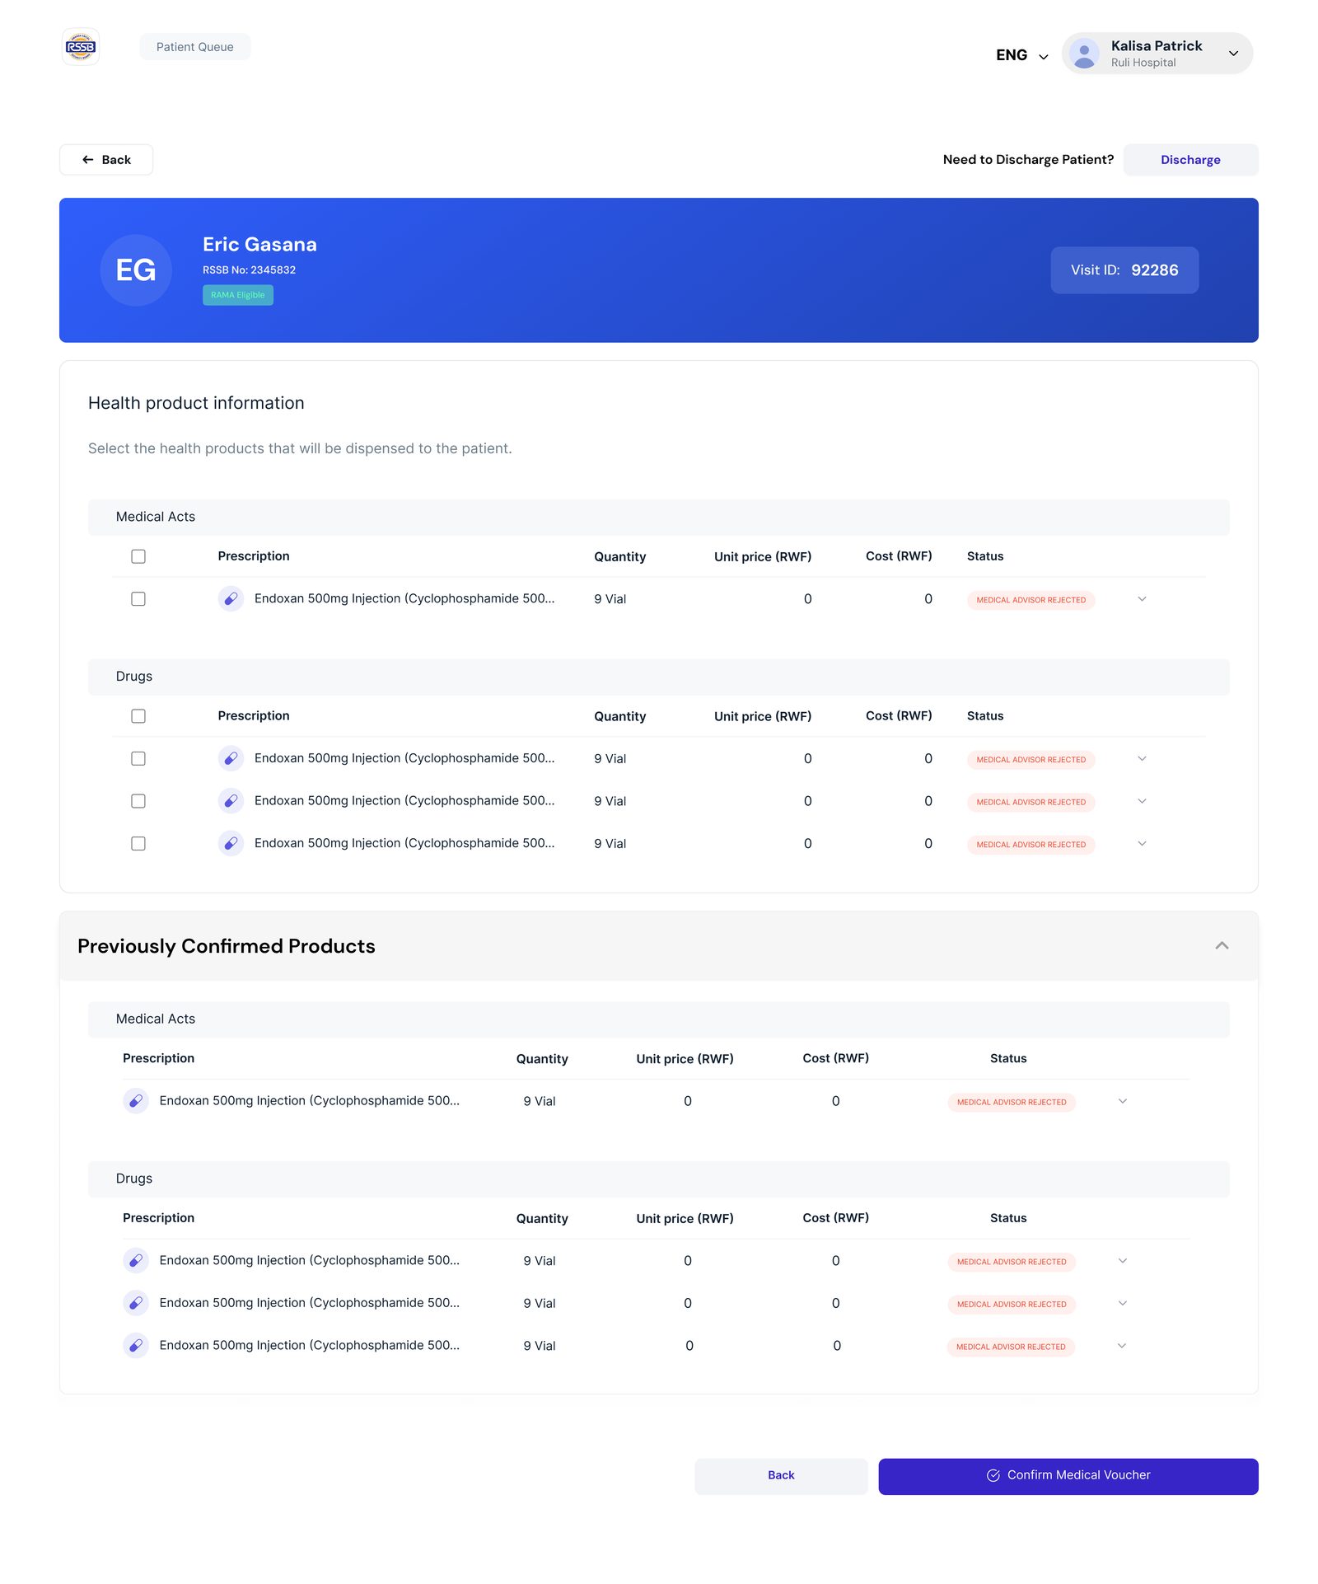The image size is (1318, 1584).
Task: Expand first selectable Drugs row status chevron
Action: pyautogui.click(x=1142, y=759)
